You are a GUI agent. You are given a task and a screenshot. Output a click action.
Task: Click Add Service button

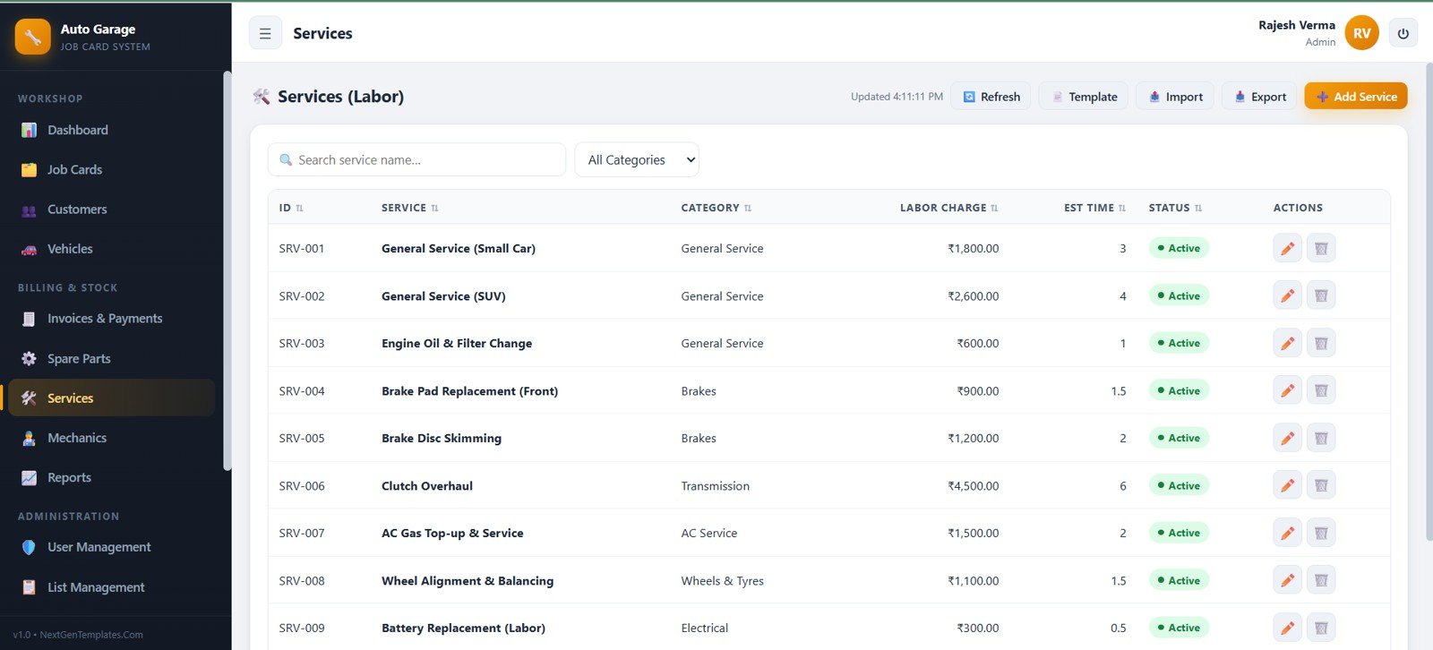click(x=1356, y=96)
